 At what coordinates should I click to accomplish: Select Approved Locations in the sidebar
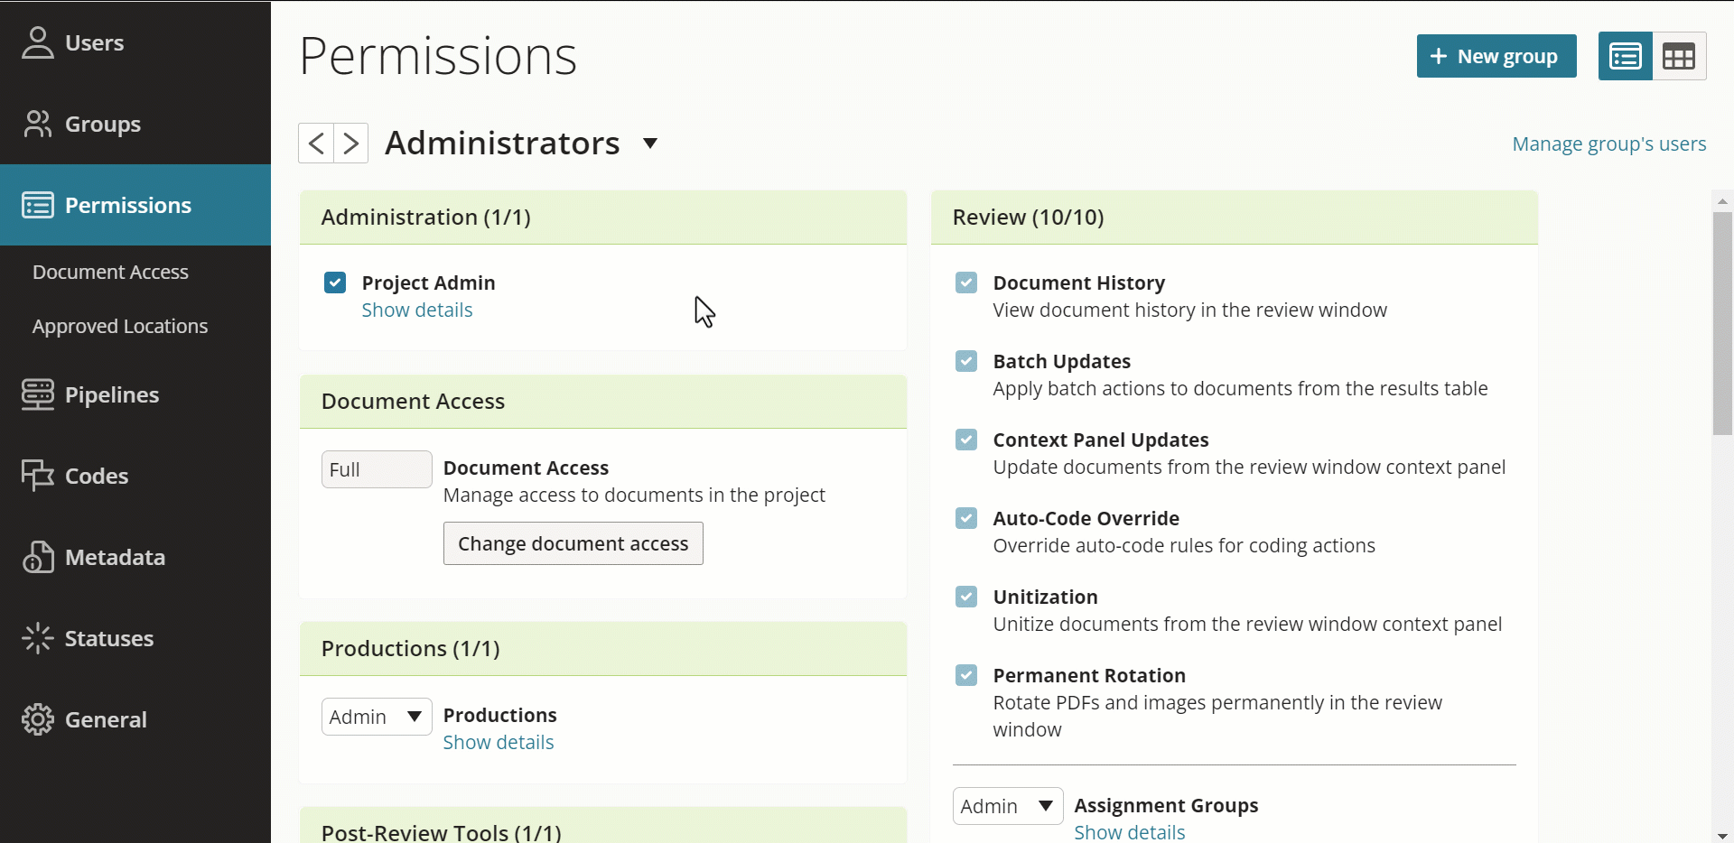[121, 326]
